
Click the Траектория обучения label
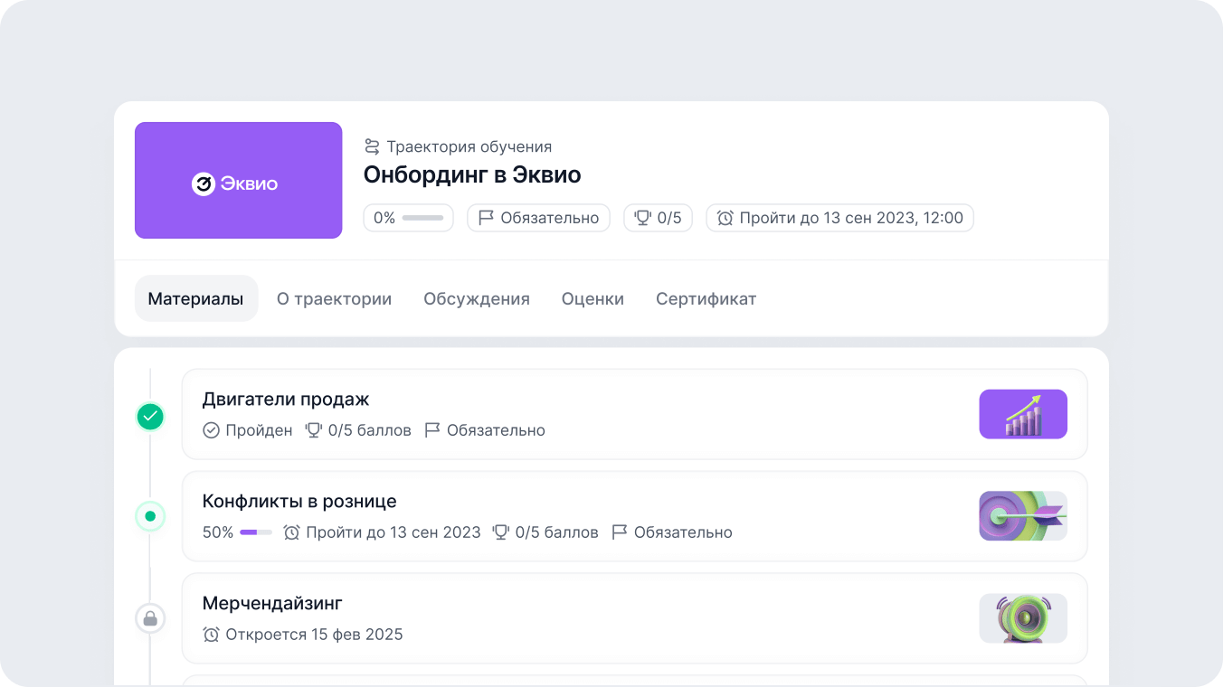click(469, 146)
